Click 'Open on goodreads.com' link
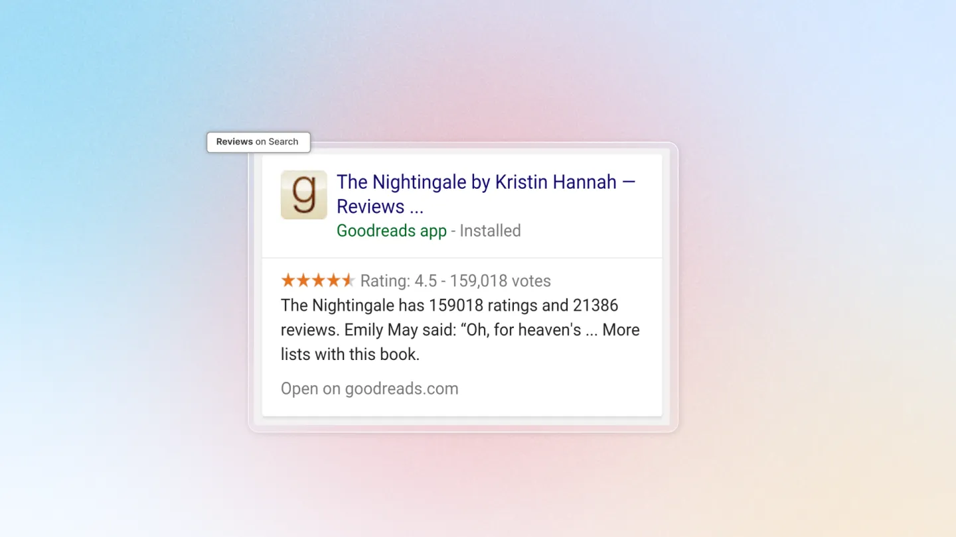This screenshot has height=537, width=956. 370,388
